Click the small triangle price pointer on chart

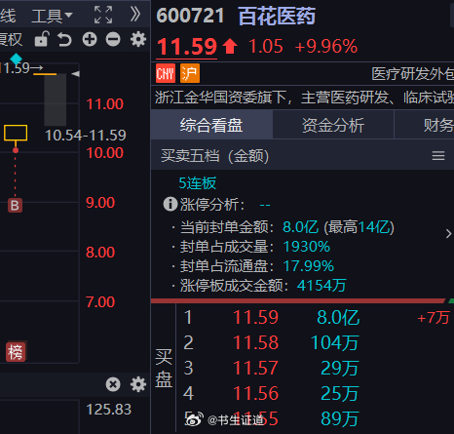tap(76, 74)
